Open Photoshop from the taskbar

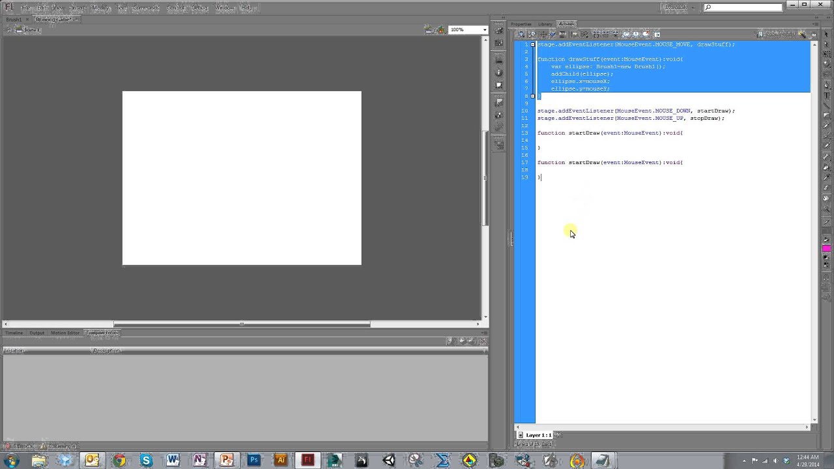[253, 461]
